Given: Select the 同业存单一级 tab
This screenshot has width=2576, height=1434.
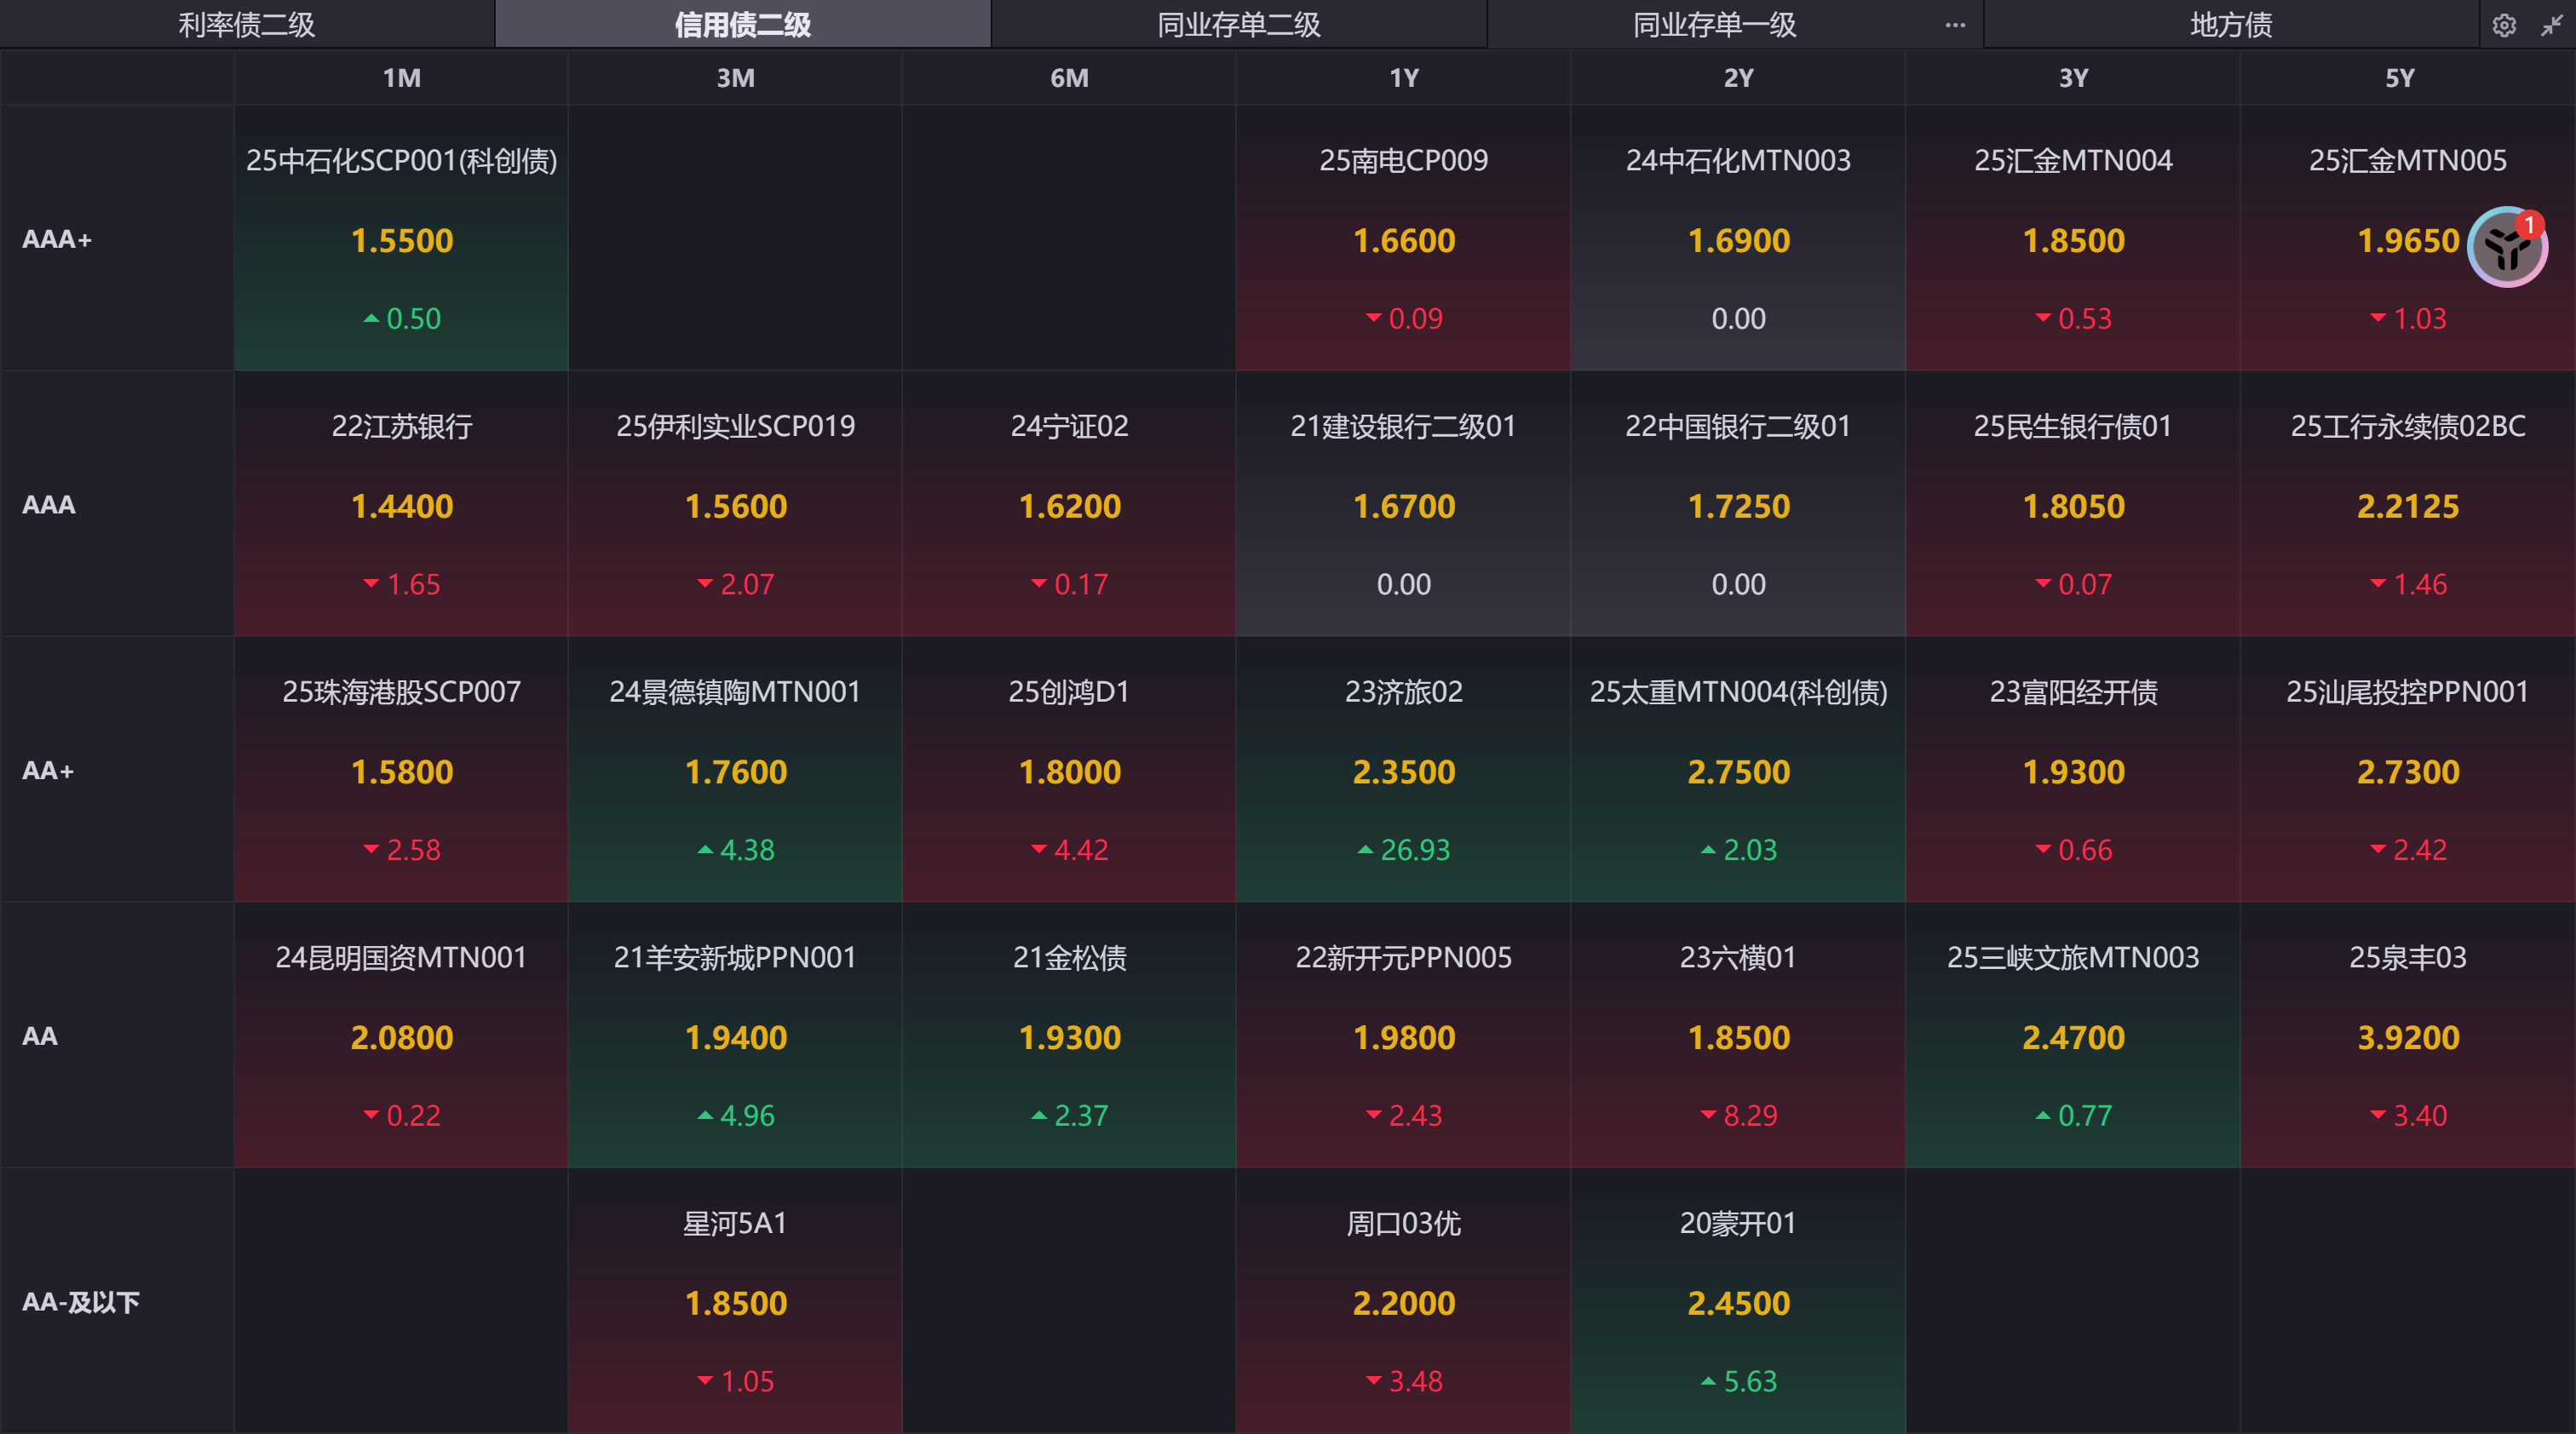Looking at the screenshot, I should click(1714, 25).
